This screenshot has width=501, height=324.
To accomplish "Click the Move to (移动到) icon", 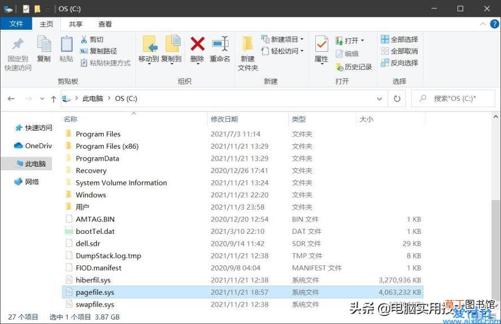I will point(149,44).
